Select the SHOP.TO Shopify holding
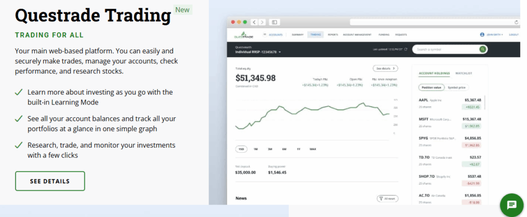Screen dimensions: 527x217 [x=450, y=179]
